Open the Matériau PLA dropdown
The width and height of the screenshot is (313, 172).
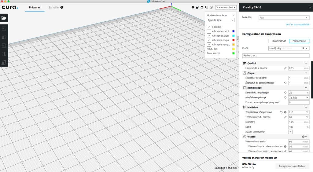point(284,18)
